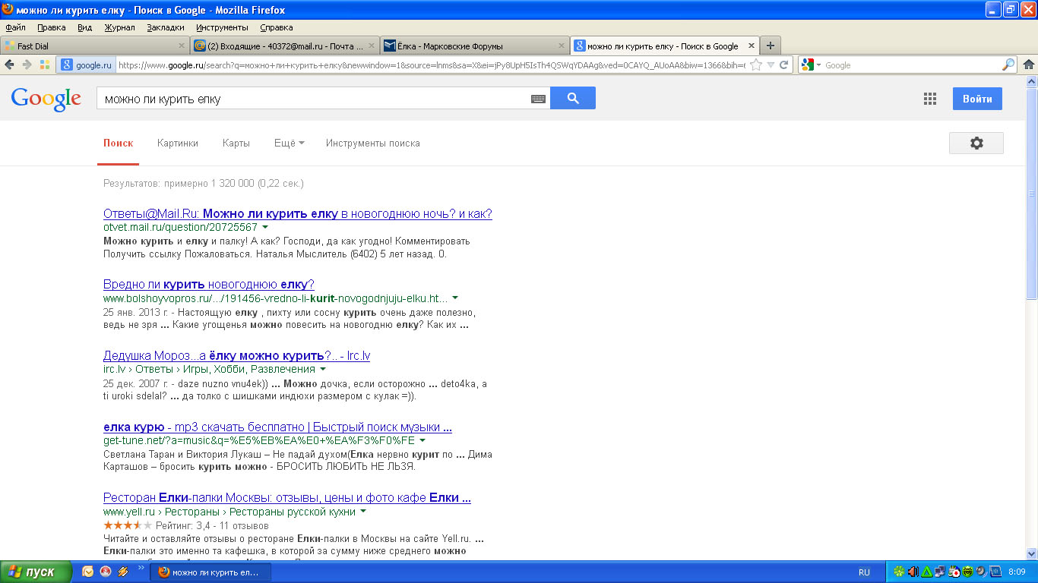This screenshot has width=1038, height=583.
Task: Open search settings via the gear icon
Action: click(976, 143)
